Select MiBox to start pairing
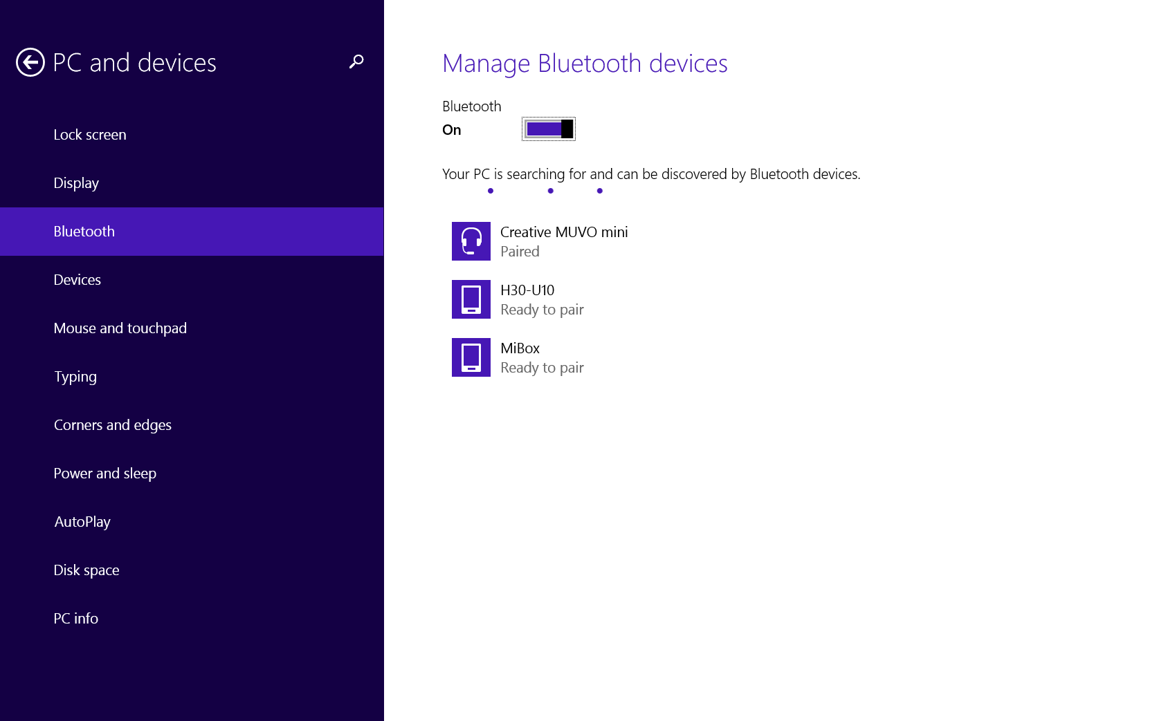The image size is (1166, 721). (x=542, y=357)
